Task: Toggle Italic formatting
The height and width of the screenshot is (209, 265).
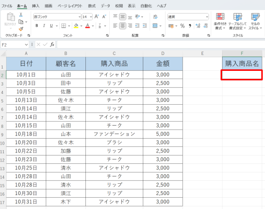Action: 44,26
